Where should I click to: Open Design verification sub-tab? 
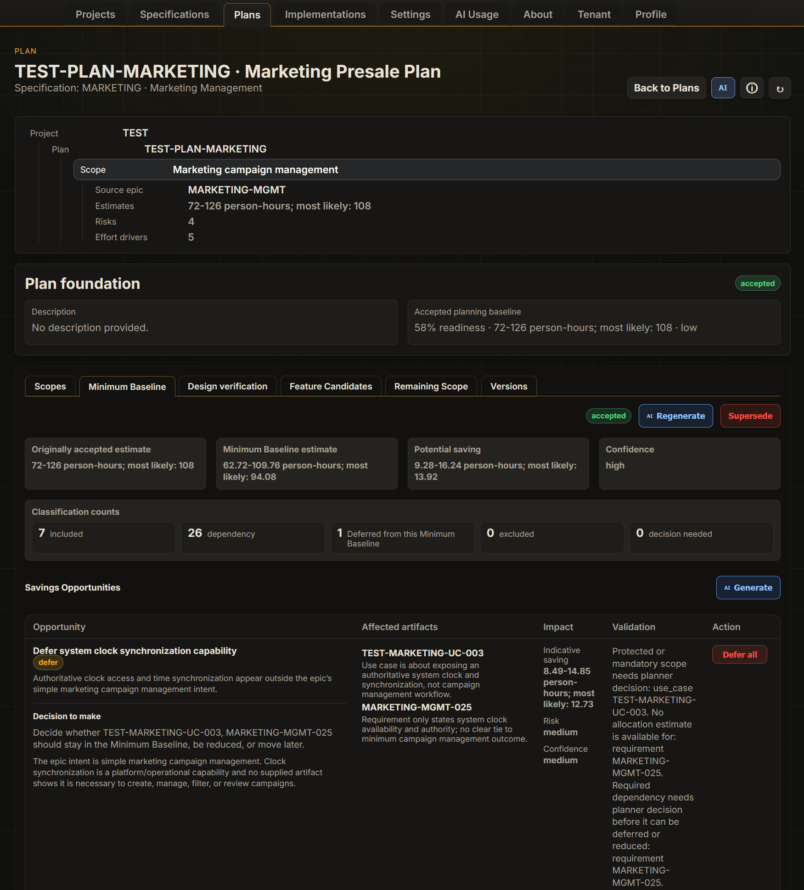pos(227,386)
